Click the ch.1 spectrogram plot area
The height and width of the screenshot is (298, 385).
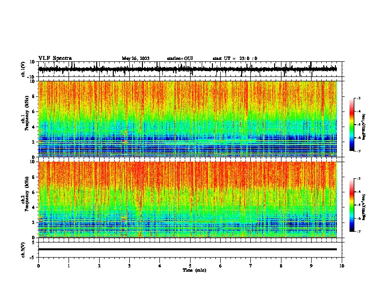(x=188, y=119)
